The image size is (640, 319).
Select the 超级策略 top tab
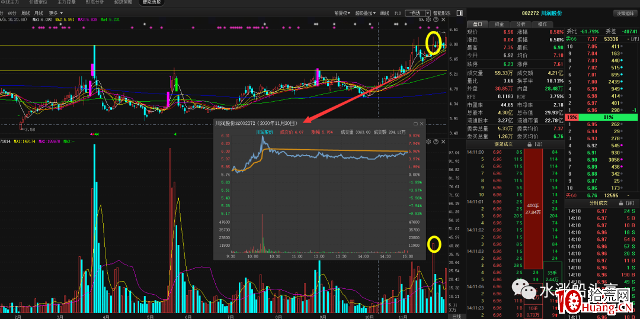pyautogui.click(x=123, y=2)
